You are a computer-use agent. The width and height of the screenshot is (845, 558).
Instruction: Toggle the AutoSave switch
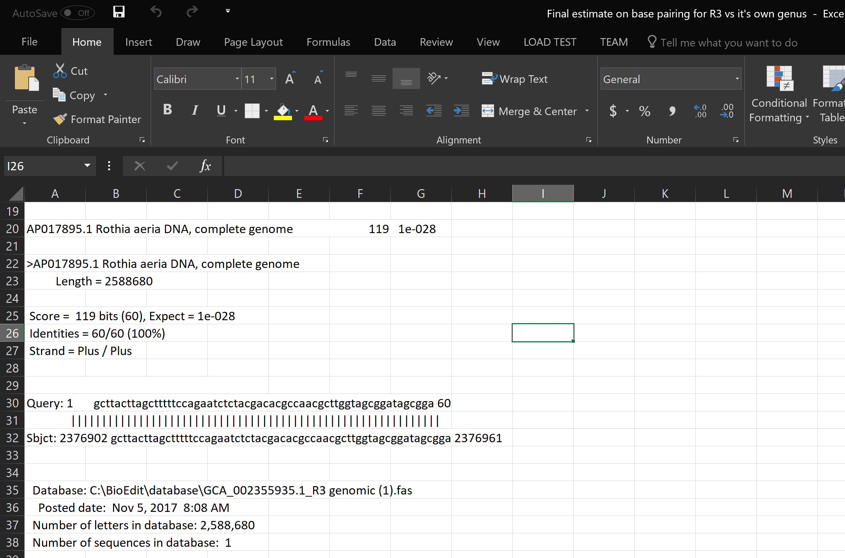(x=77, y=13)
